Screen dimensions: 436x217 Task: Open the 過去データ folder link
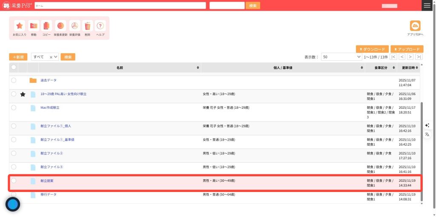click(x=49, y=80)
